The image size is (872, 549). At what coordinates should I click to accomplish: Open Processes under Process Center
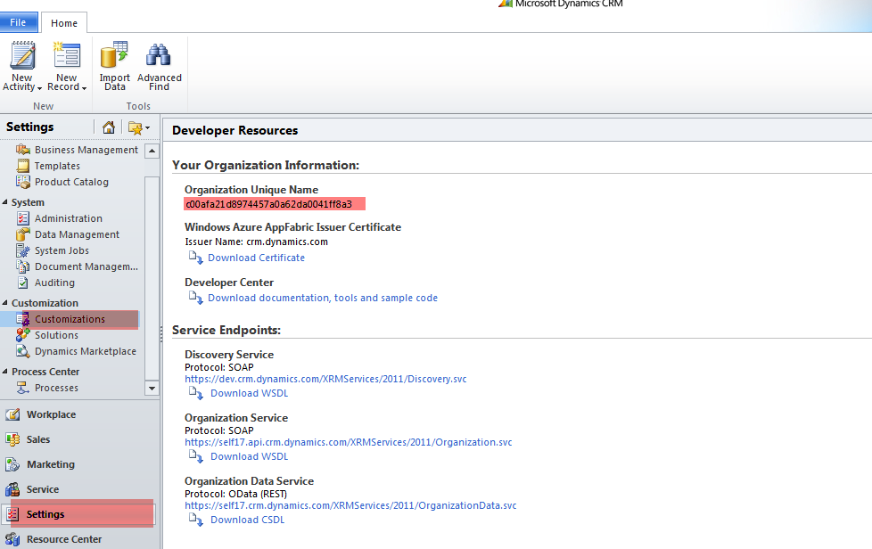click(x=55, y=387)
